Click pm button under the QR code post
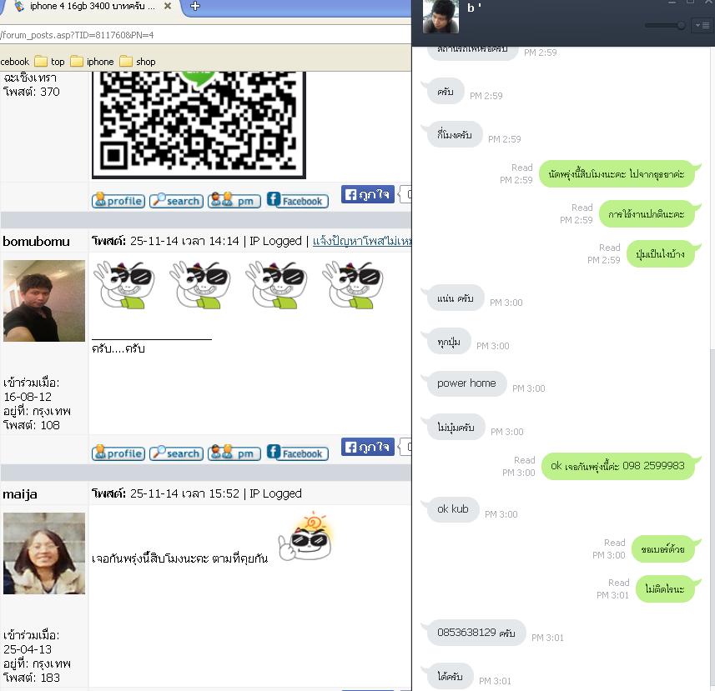Screen dimensions: 715x691 [234, 201]
